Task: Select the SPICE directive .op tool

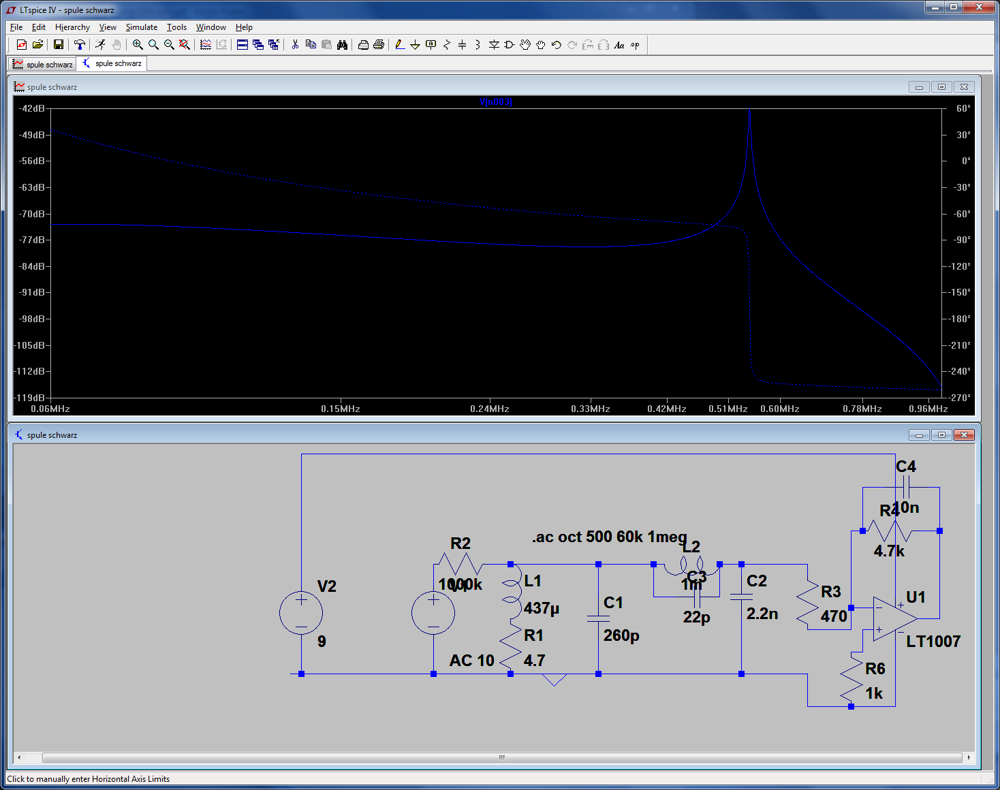Action: coord(634,45)
